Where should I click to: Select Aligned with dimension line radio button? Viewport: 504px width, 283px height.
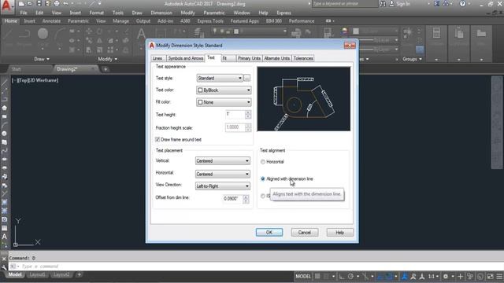tap(263, 179)
